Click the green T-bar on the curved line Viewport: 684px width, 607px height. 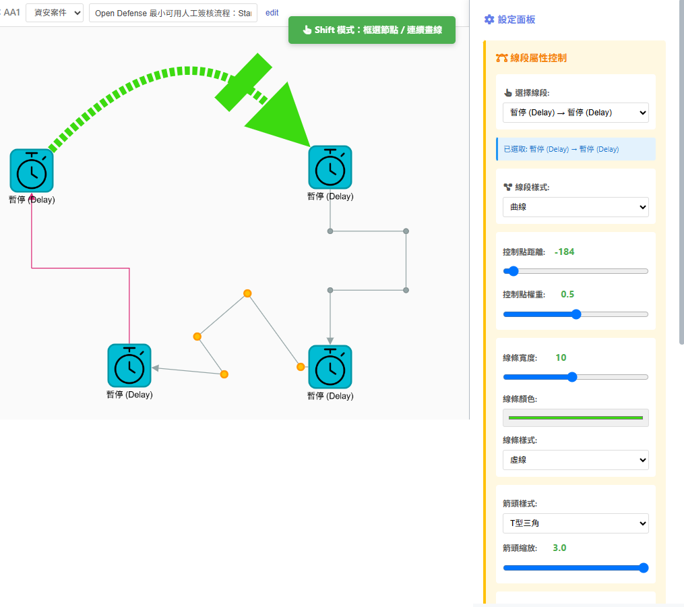pyautogui.click(x=243, y=82)
